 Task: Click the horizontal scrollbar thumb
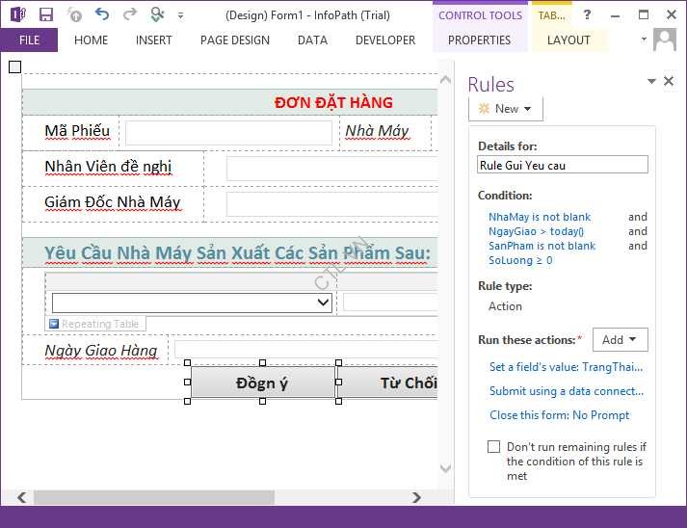pos(154,498)
